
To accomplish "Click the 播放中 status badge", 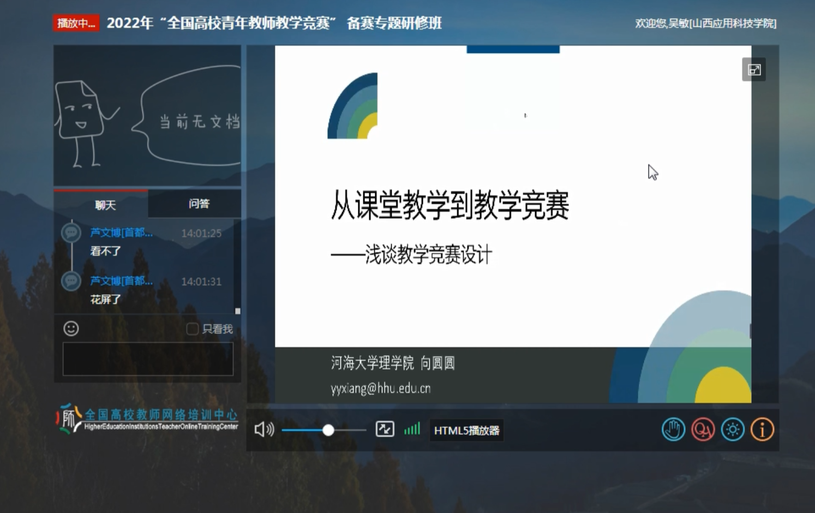I will click(76, 23).
